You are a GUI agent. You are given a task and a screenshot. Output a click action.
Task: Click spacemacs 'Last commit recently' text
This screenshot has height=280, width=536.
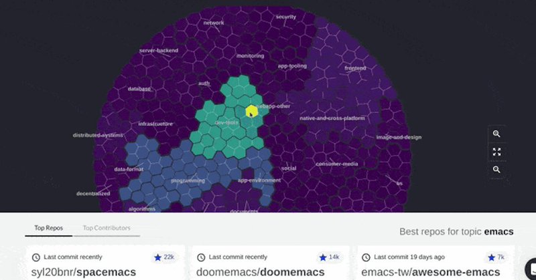[73, 257]
